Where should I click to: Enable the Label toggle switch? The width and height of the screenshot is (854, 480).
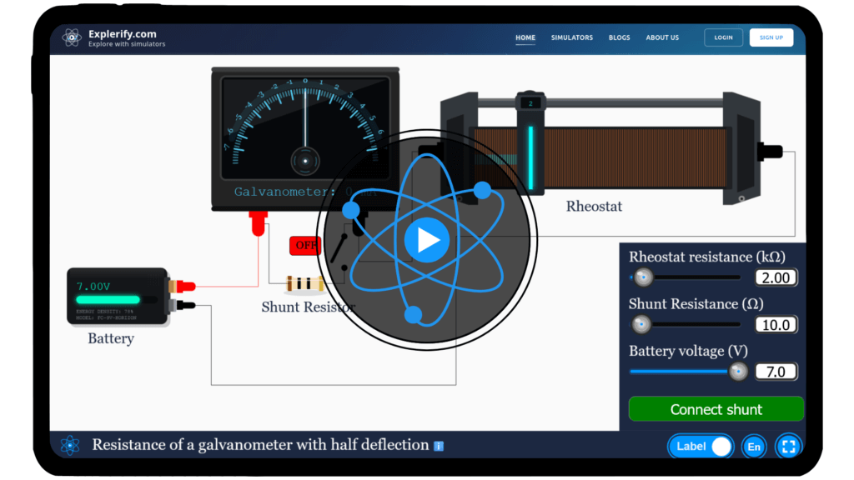tap(721, 446)
